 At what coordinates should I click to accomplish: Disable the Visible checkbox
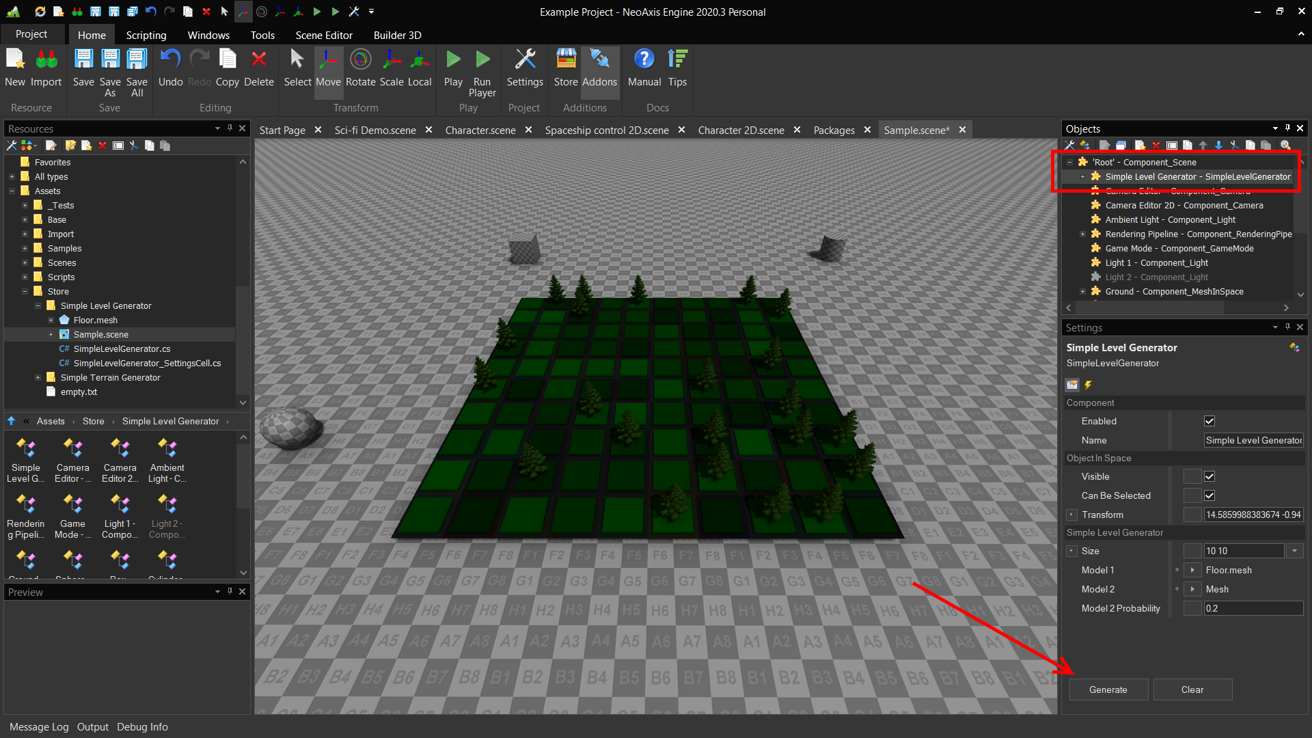(1209, 476)
